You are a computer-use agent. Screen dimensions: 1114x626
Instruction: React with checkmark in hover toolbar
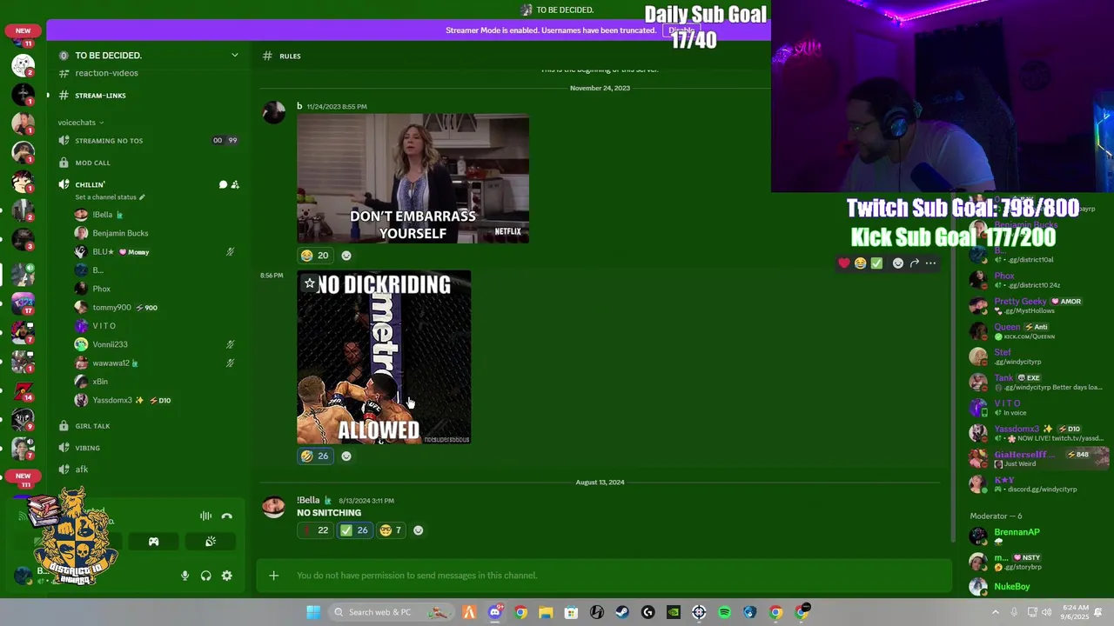[x=876, y=263]
